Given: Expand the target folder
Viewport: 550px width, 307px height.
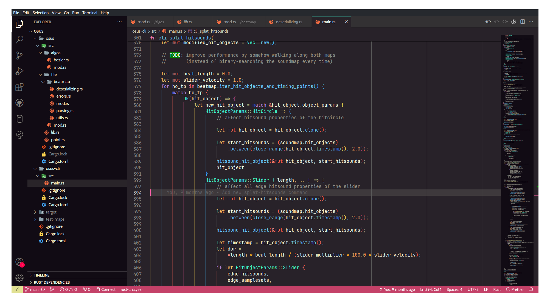Looking at the screenshot, I should [51, 212].
